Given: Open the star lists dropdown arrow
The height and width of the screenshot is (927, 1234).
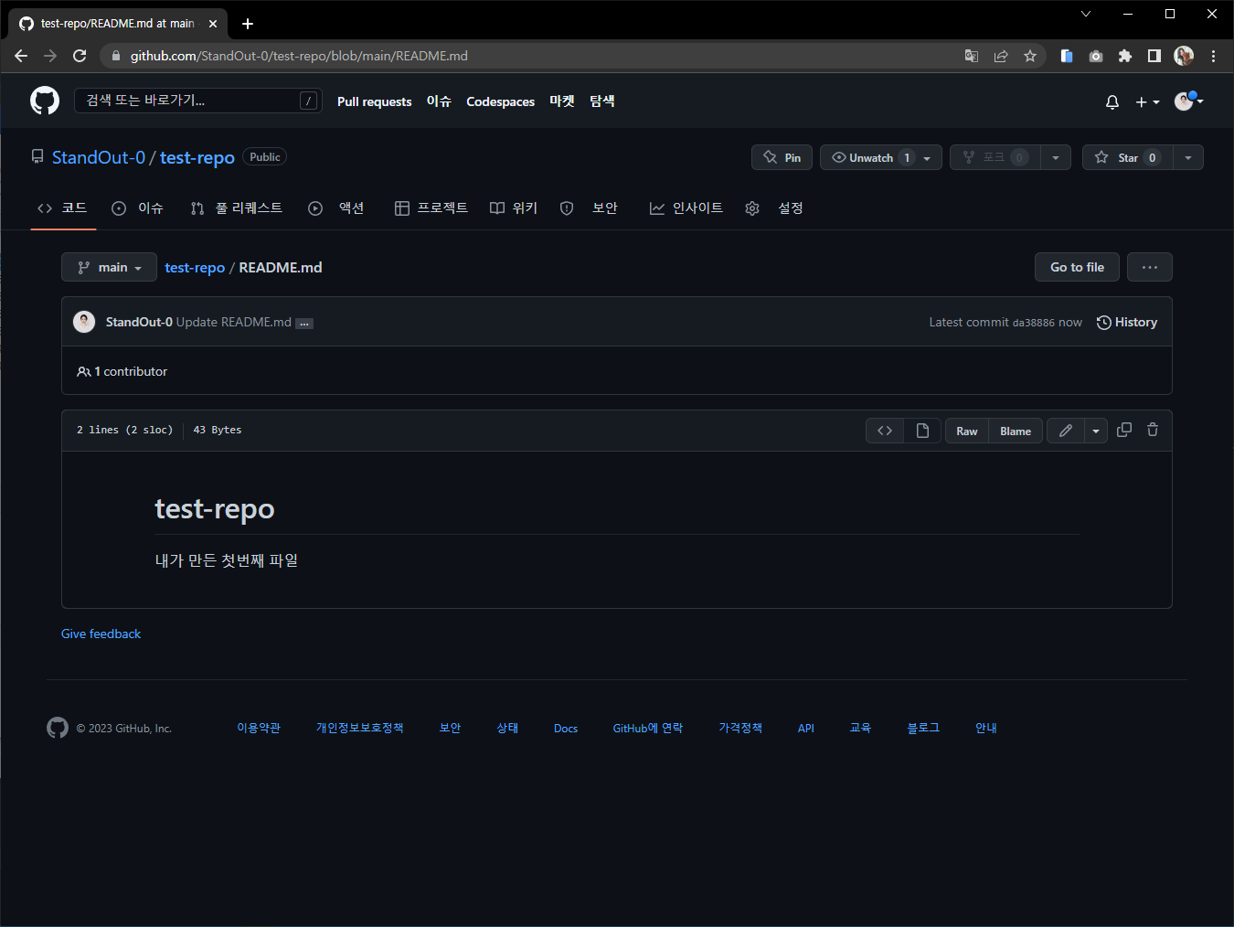Looking at the screenshot, I should tap(1188, 157).
